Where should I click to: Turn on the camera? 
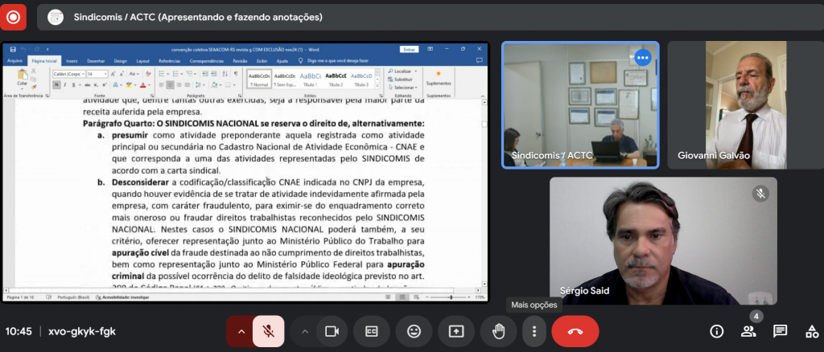(x=331, y=331)
